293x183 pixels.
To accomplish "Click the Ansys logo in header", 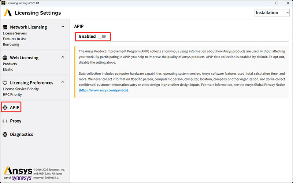I will pyautogui.click(x=7, y=13).
